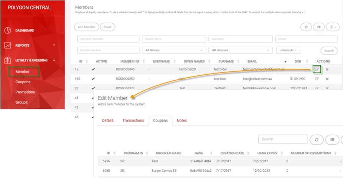
Task: Sort coupons by Hash
Action: coord(211,153)
